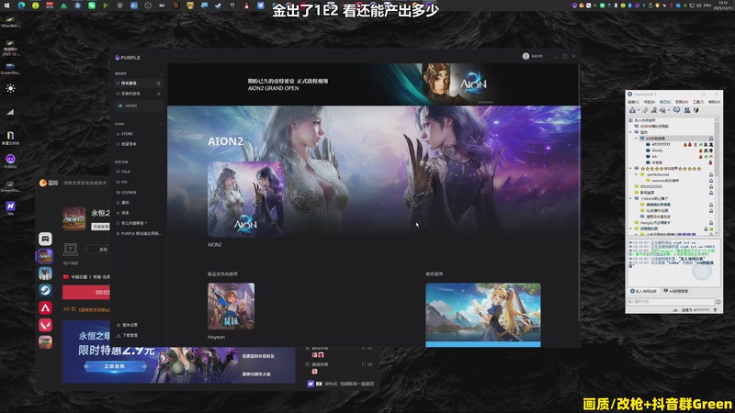Open the lok101 account profile in PURPLE
Image resolution: width=735 pixels, height=413 pixels.
533,56
